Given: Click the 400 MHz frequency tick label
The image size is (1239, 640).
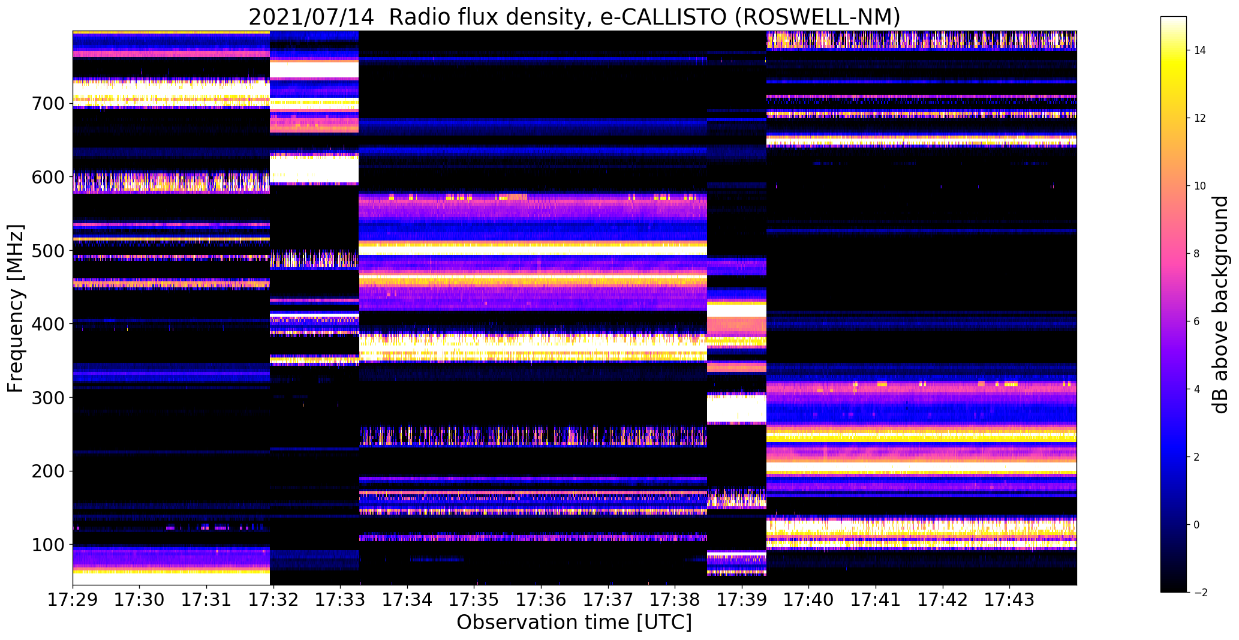Looking at the screenshot, I should (x=47, y=324).
